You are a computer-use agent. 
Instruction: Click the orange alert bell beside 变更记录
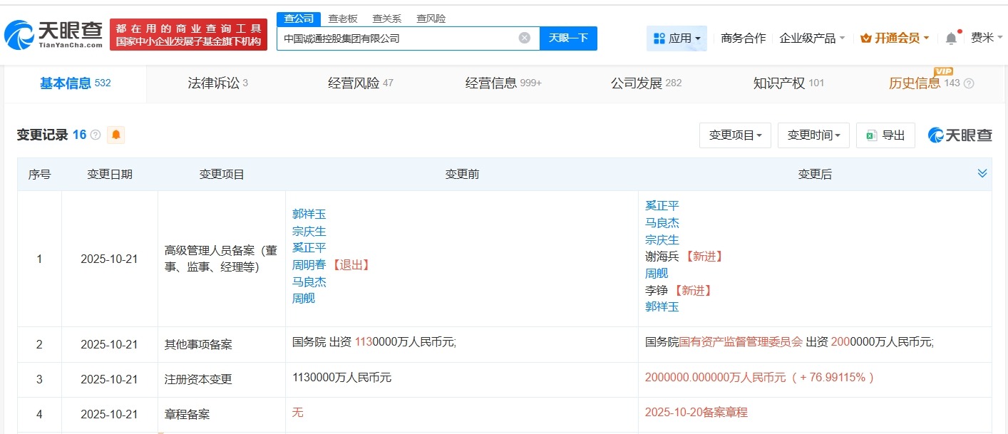click(x=115, y=135)
